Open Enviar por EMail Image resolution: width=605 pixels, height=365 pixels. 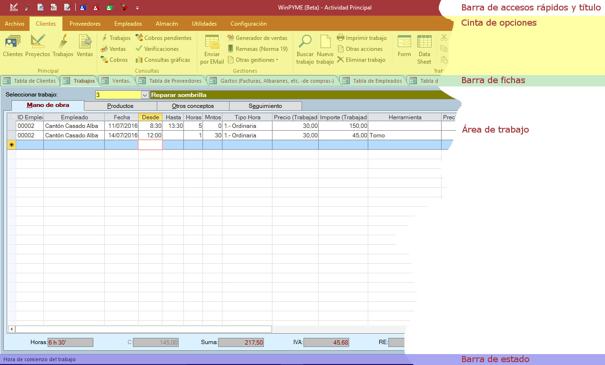pos(212,49)
